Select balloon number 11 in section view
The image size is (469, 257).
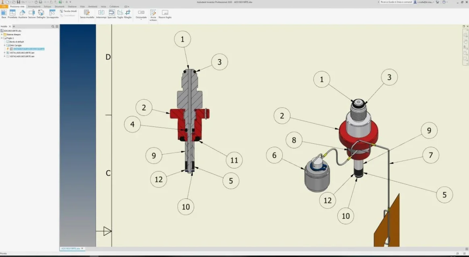[234, 160]
